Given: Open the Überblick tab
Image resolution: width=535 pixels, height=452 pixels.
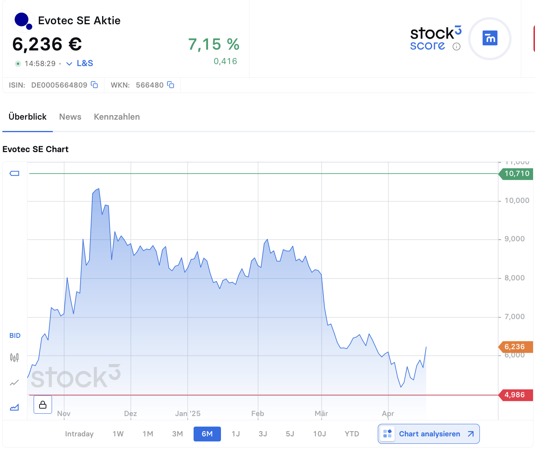Looking at the screenshot, I should tap(27, 117).
